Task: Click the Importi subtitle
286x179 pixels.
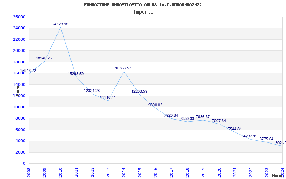Action: pos(143,12)
